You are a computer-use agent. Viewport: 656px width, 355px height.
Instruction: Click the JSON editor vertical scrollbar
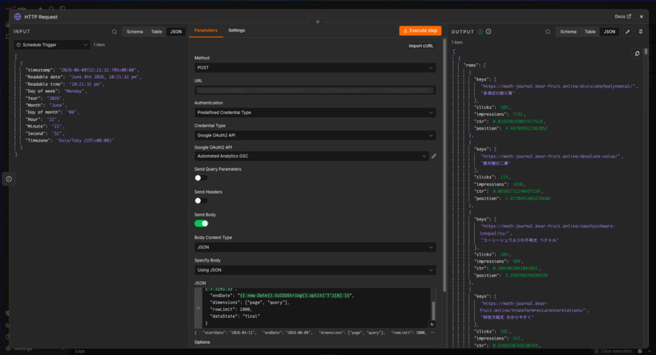click(x=433, y=310)
